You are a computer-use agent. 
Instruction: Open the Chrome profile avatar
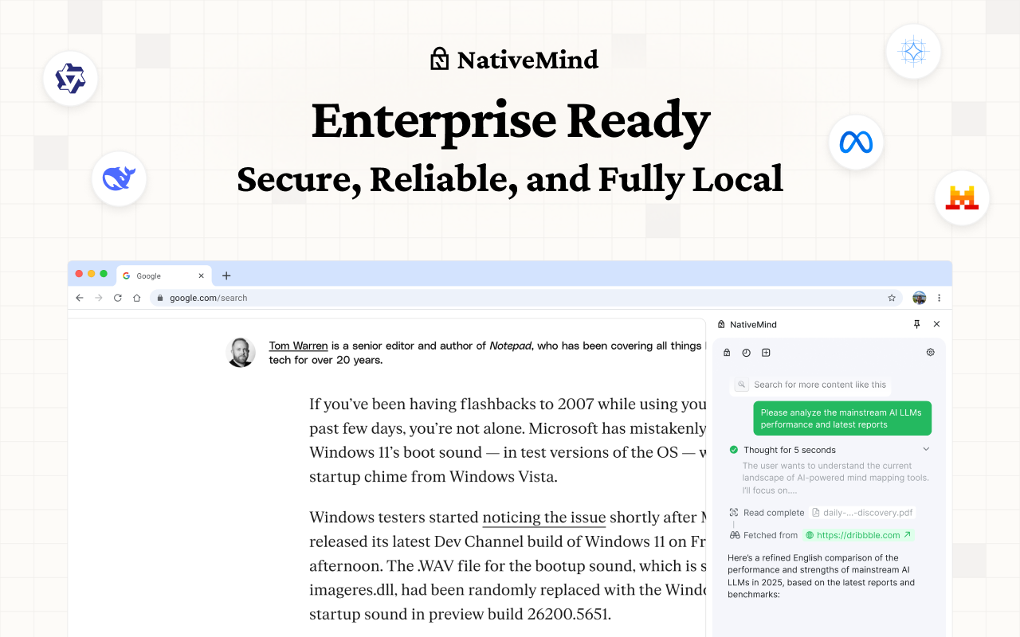coord(919,297)
